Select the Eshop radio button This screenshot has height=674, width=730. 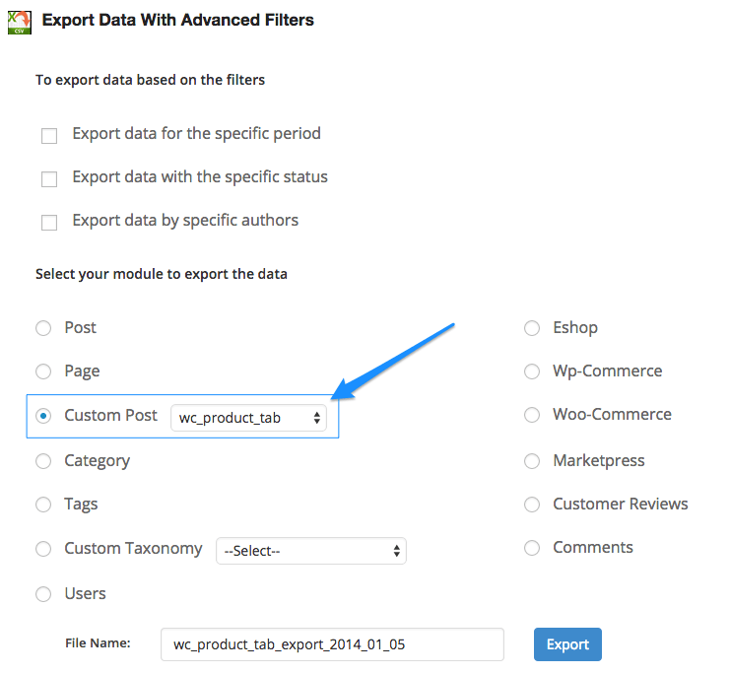click(x=532, y=328)
